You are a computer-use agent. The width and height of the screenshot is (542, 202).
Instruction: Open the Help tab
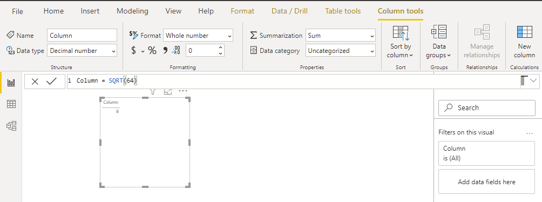pyautogui.click(x=206, y=11)
